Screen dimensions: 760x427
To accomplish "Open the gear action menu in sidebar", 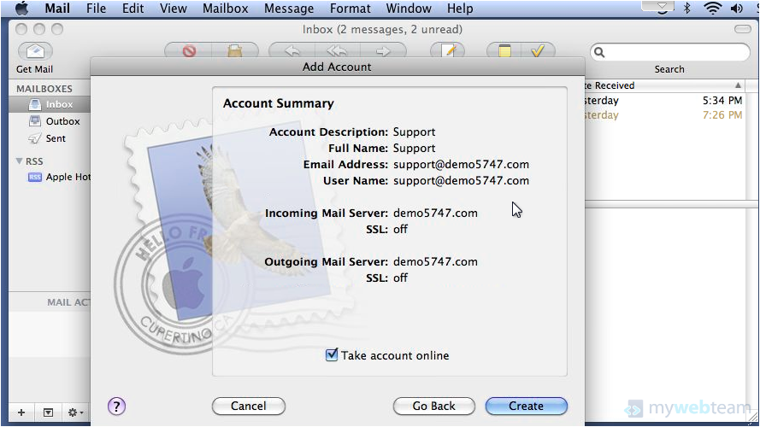I will (75, 412).
